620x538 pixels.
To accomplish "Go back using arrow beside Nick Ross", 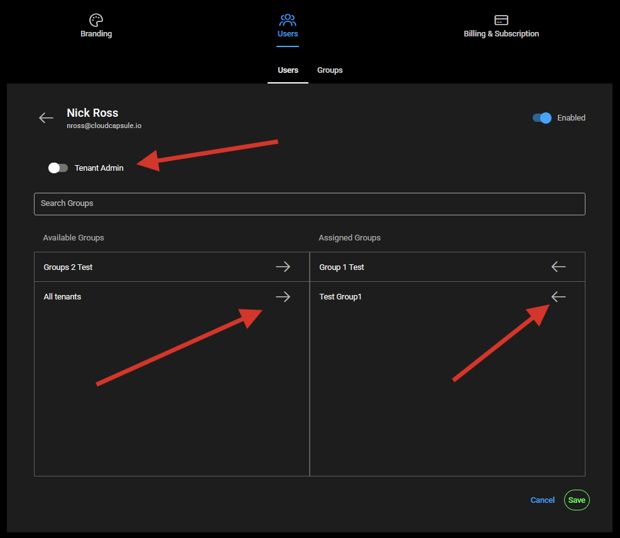I will 46,118.
